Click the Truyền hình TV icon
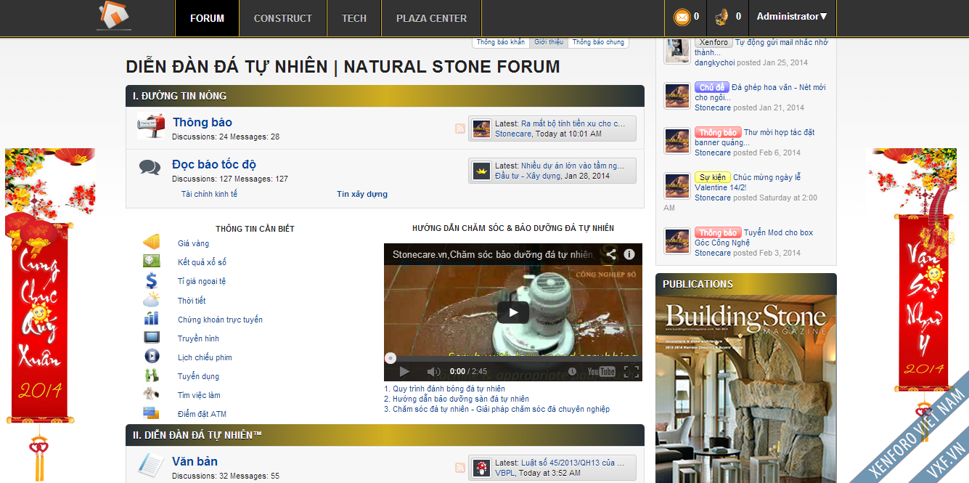969x483 pixels. [151, 337]
